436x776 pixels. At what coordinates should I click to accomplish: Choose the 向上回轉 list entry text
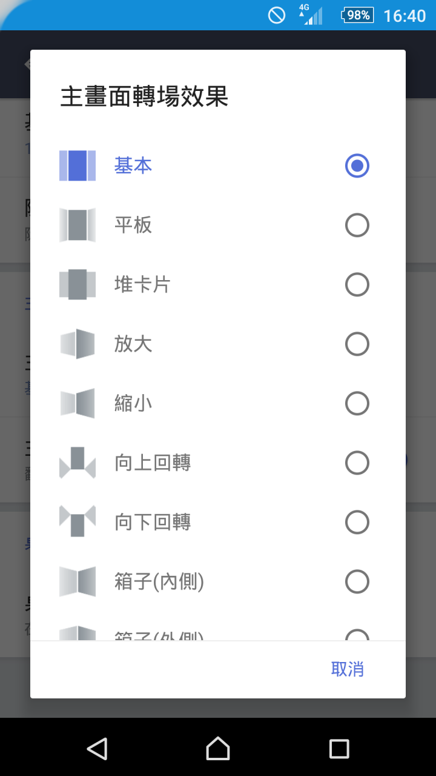point(153,463)
